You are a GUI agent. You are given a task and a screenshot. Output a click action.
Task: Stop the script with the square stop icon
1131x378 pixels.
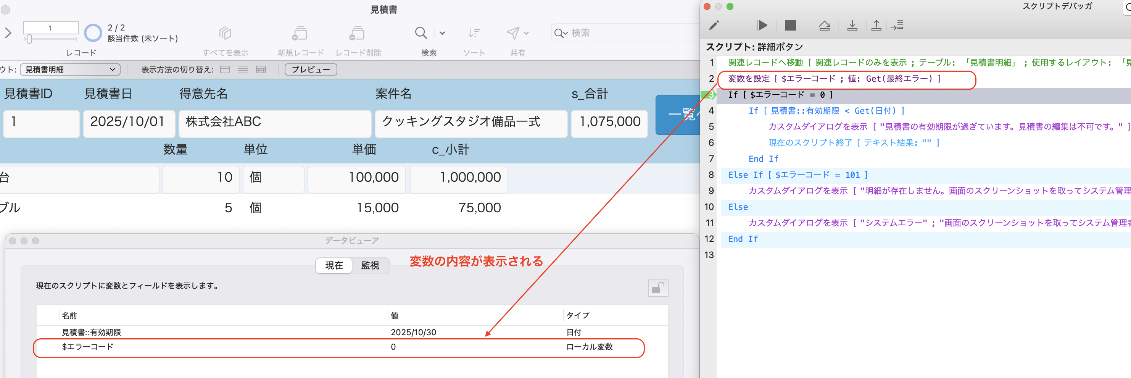790,25
